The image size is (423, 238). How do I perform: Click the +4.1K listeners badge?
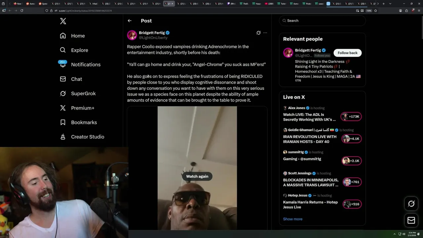coord(351,139)
